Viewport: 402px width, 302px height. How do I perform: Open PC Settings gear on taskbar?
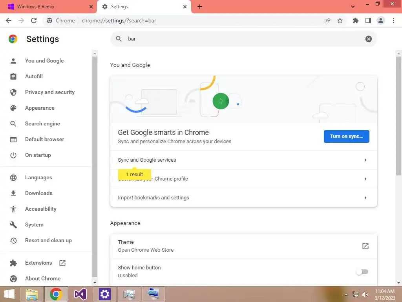(x=104, y=294)
